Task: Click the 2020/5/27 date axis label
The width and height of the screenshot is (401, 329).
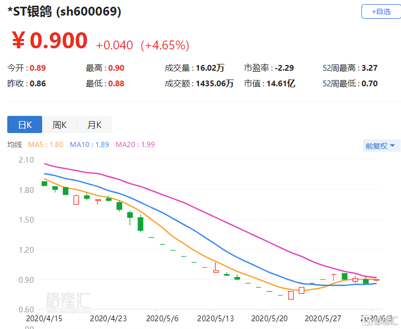Action: 323,319
